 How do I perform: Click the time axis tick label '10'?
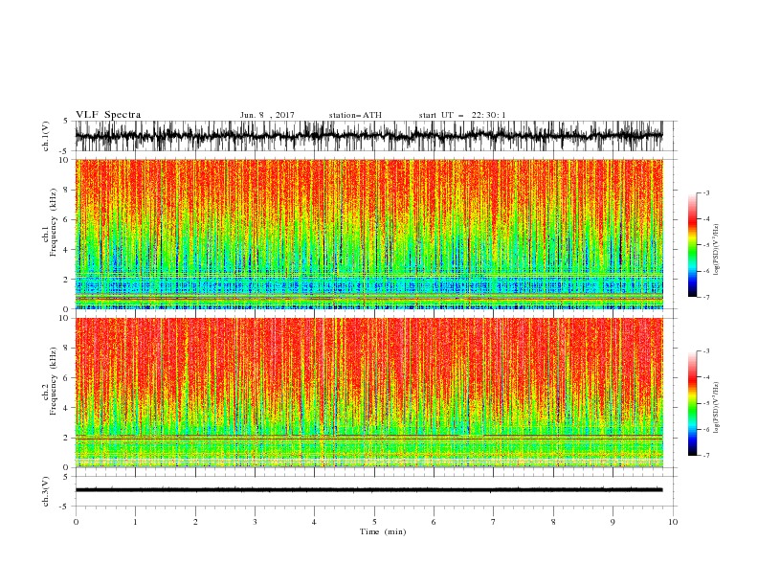point(673,522)
